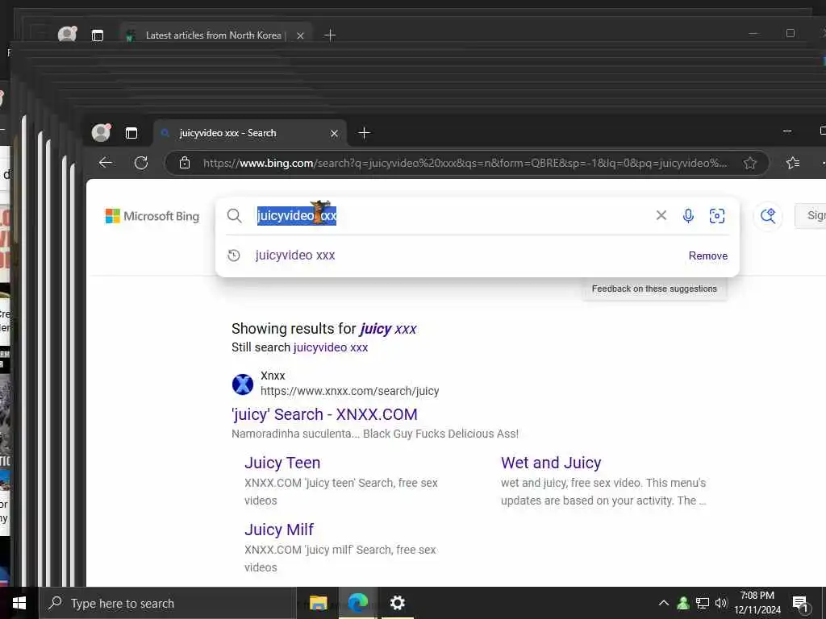This screenshot has height=619, width=826.
Task: Click the Type here to search box
Action: 168,603
